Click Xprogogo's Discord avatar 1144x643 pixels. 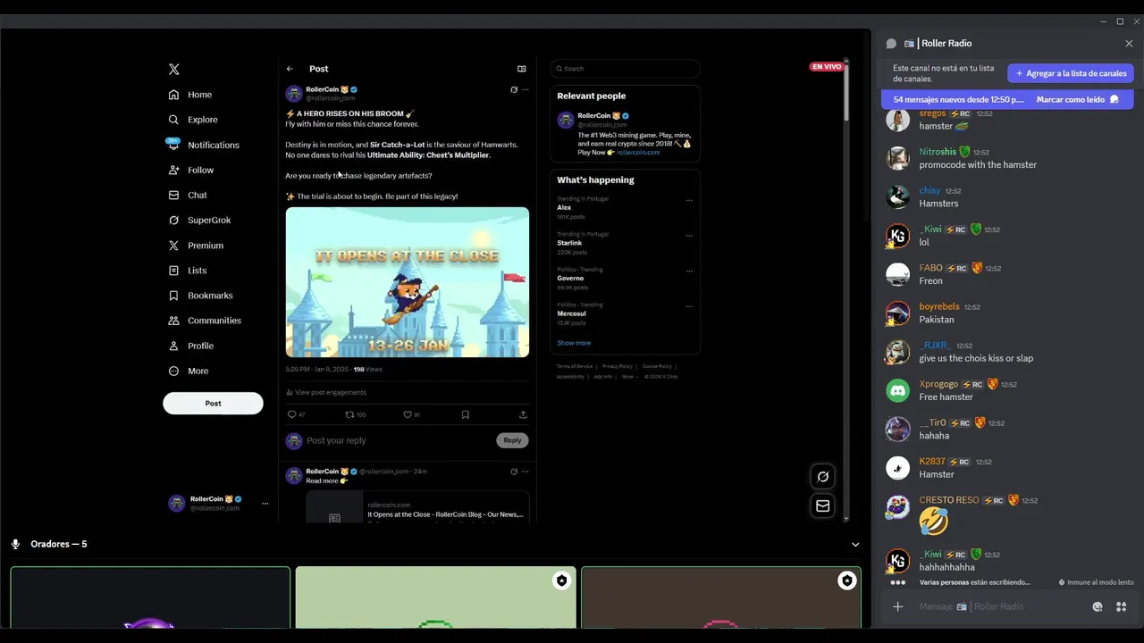click(x=897, y=390)
